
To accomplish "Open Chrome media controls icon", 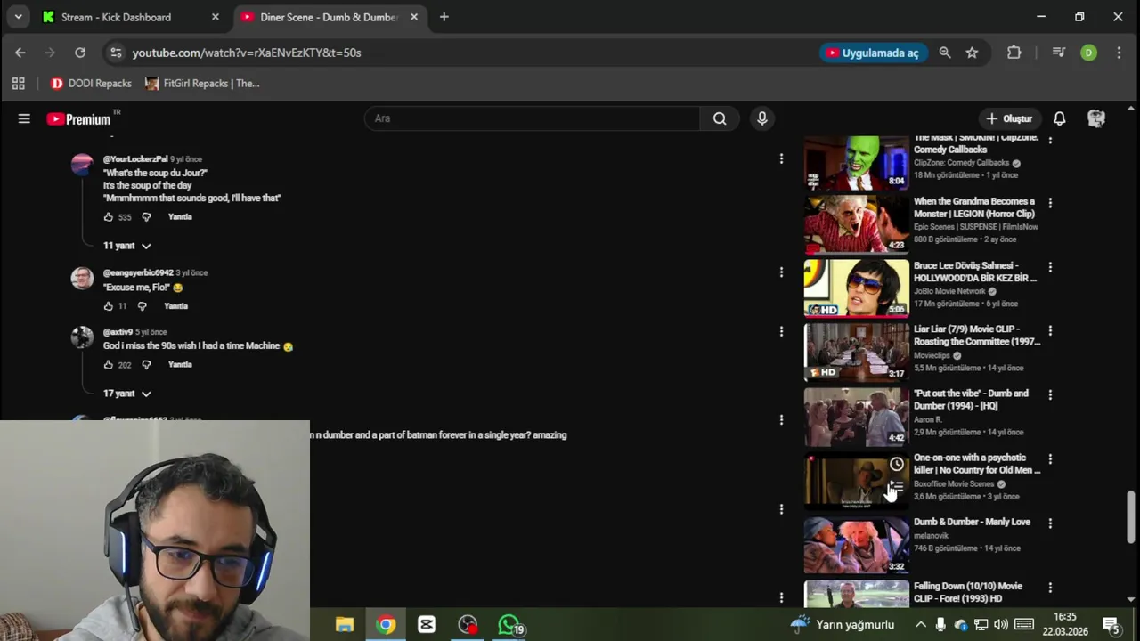I will click(1058, 53).
